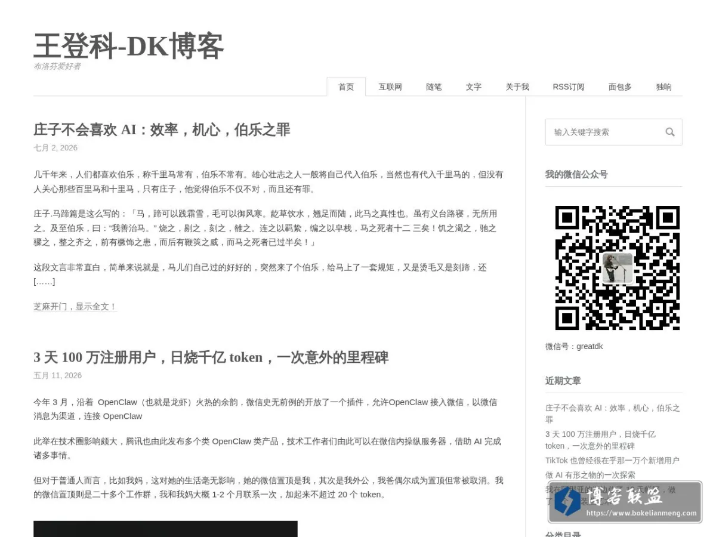Screen dimensions: 716x537
Task: Click the paragraph starting 几千年来
Action: (x=268, y=181)
